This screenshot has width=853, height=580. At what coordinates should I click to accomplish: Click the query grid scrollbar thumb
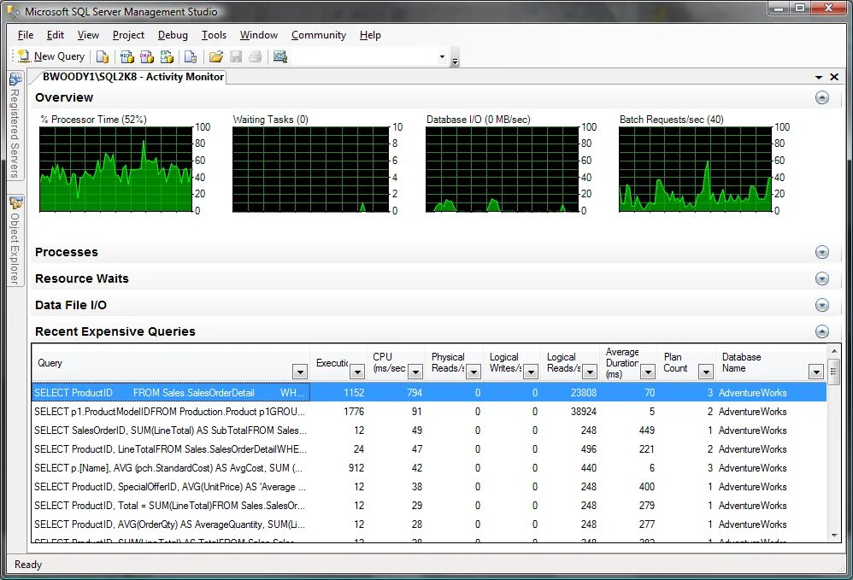click(834, 372)
